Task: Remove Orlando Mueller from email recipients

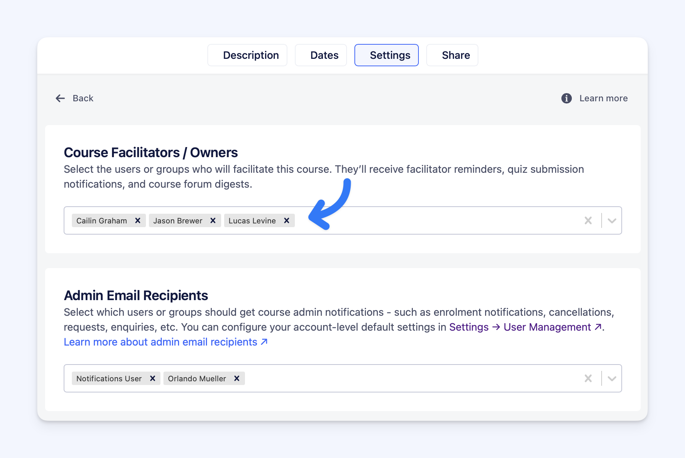Action: coord(237,378)
